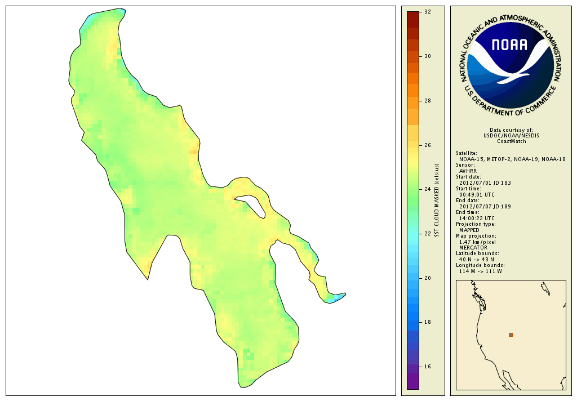Click the dark red 32 degree color band

413,20
